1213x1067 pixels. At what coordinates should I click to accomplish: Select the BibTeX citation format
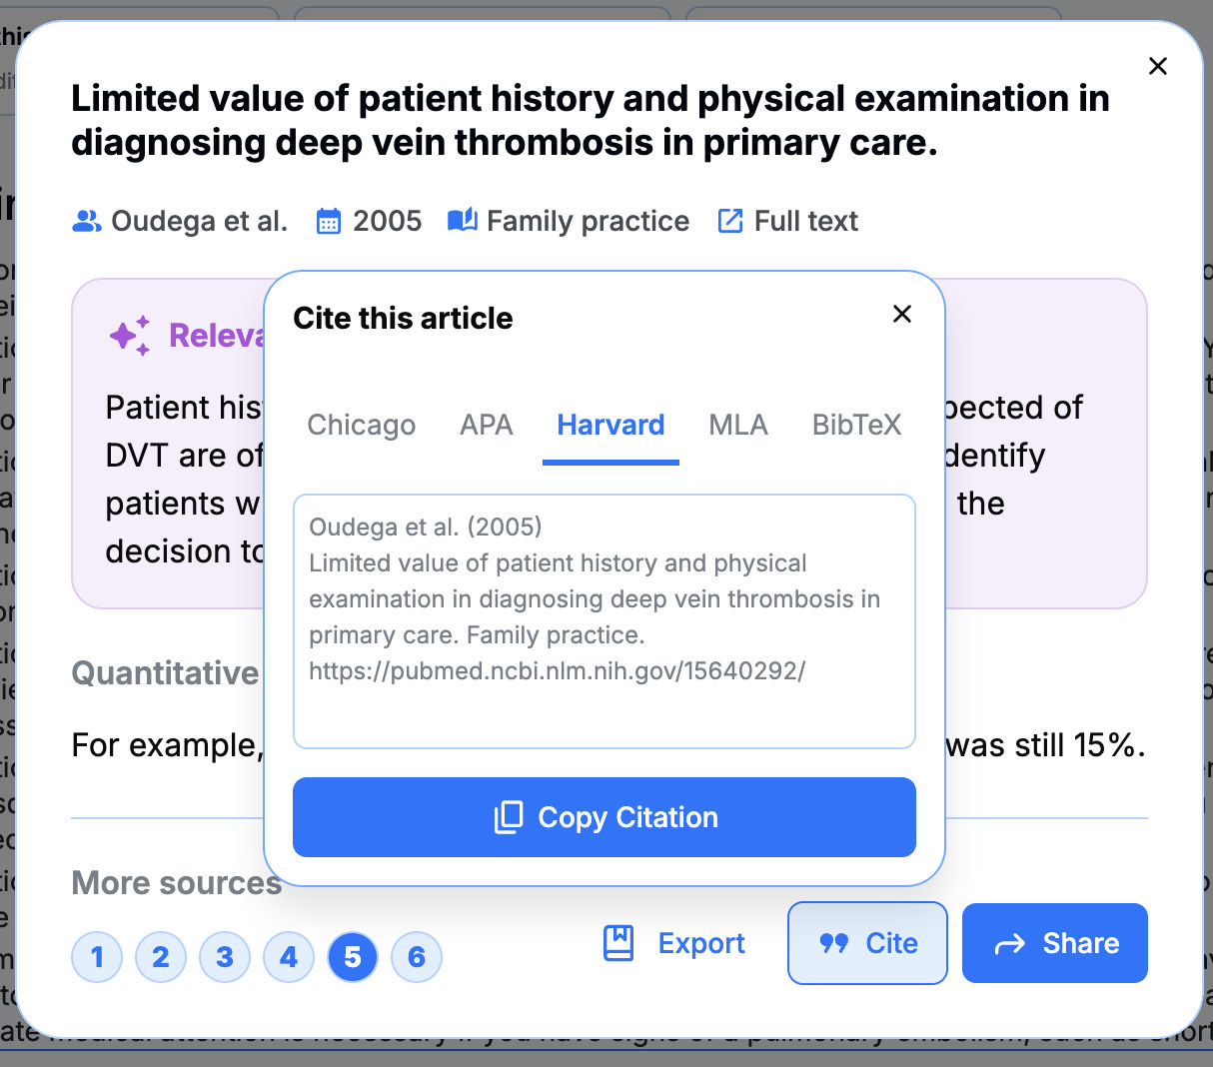click(856, 425)
